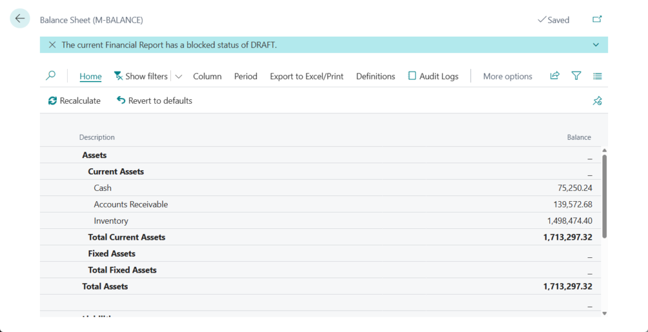The width and height of the screenshot is (648, 332).
Task: Click the list view icon
Action: pos(597,76)
